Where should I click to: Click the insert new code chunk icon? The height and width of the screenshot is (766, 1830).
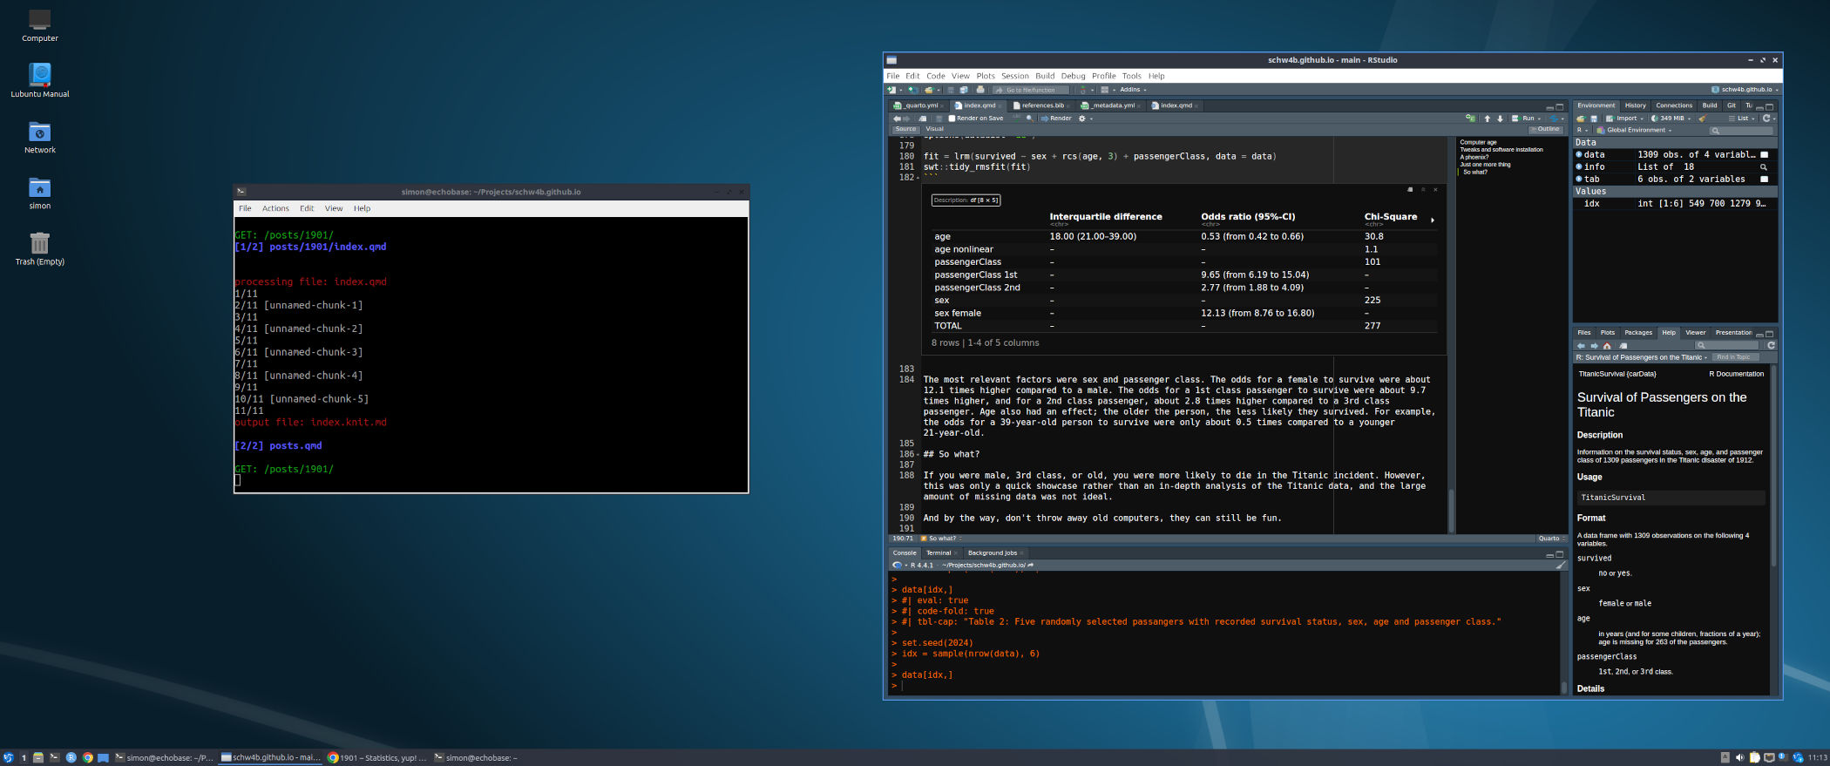[x=1471, y=118]
